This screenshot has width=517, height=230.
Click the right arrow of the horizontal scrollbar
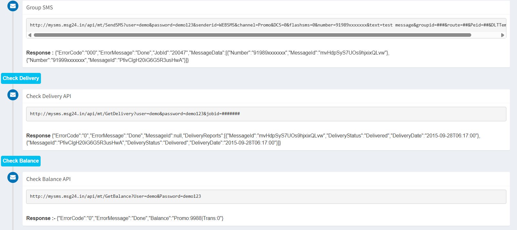click(x=502, y=35)
